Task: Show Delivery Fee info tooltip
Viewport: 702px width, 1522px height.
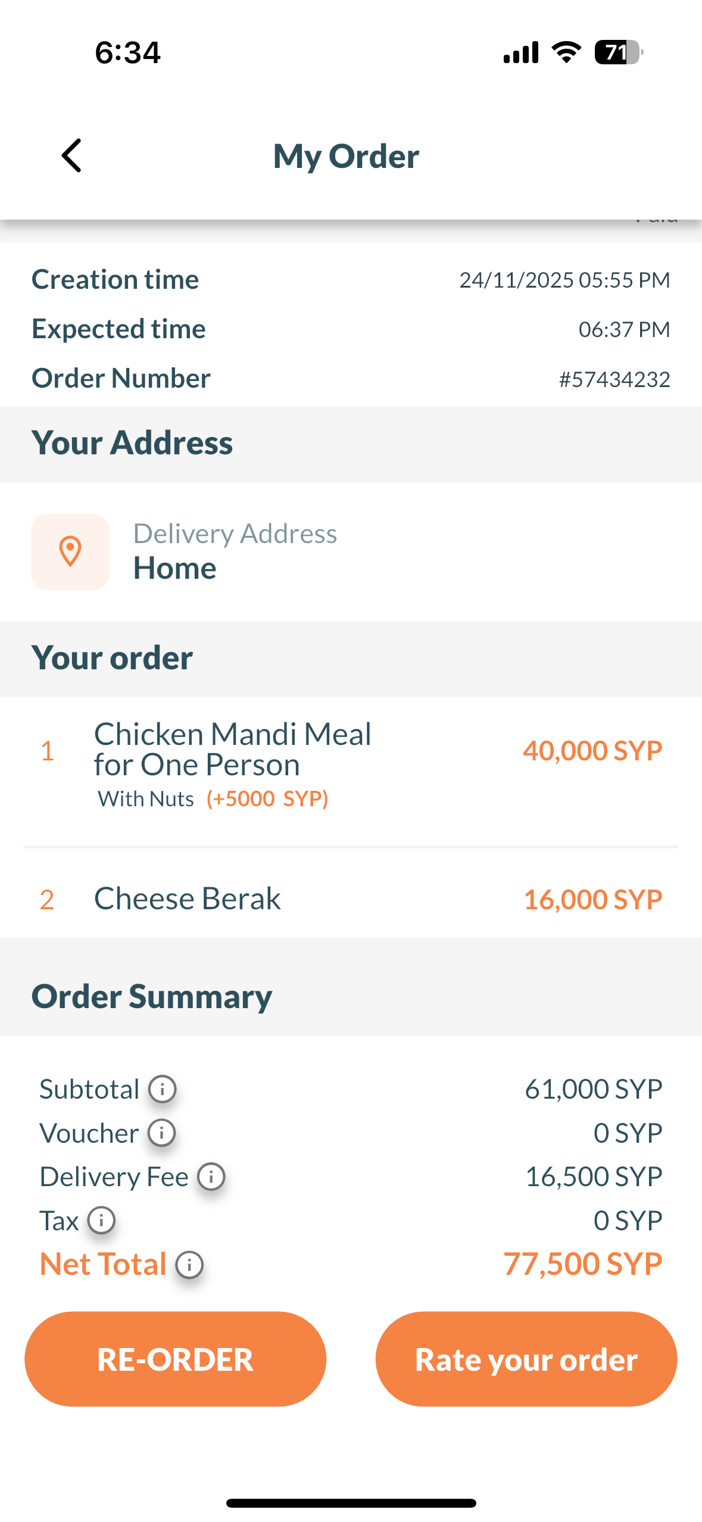Action: click(211, 1177)
